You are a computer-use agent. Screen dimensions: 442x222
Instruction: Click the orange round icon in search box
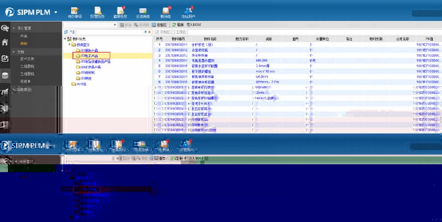(x=149, y=32)
